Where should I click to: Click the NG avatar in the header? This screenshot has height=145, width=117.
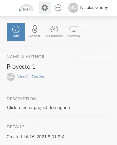coord(73,8)
